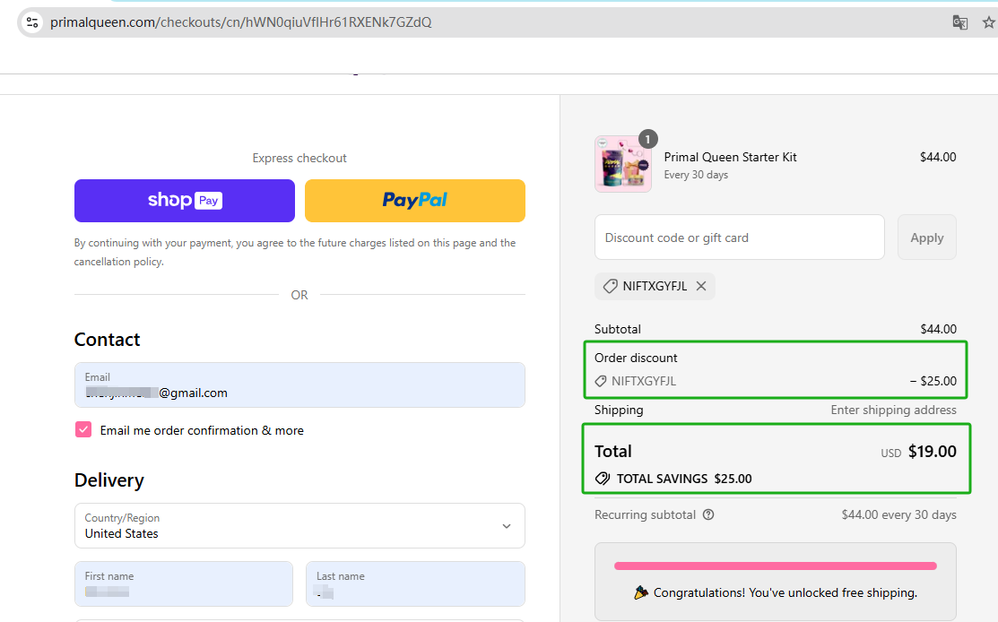This screenshot has height=622, width=998.
Task: Click the 'Every 30 days' subscription text
Action: point(696,175)
